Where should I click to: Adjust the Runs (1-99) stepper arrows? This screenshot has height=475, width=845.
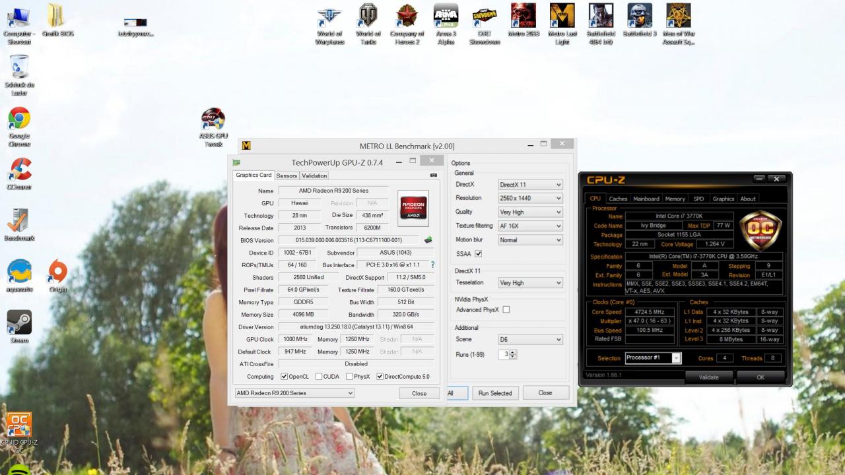(x=514, y=354)
